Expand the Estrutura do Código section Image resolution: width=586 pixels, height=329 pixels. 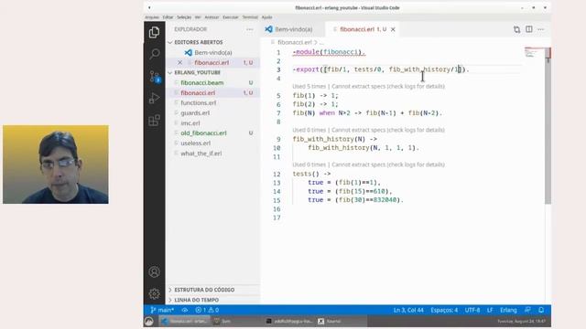[x=204, y=290]
